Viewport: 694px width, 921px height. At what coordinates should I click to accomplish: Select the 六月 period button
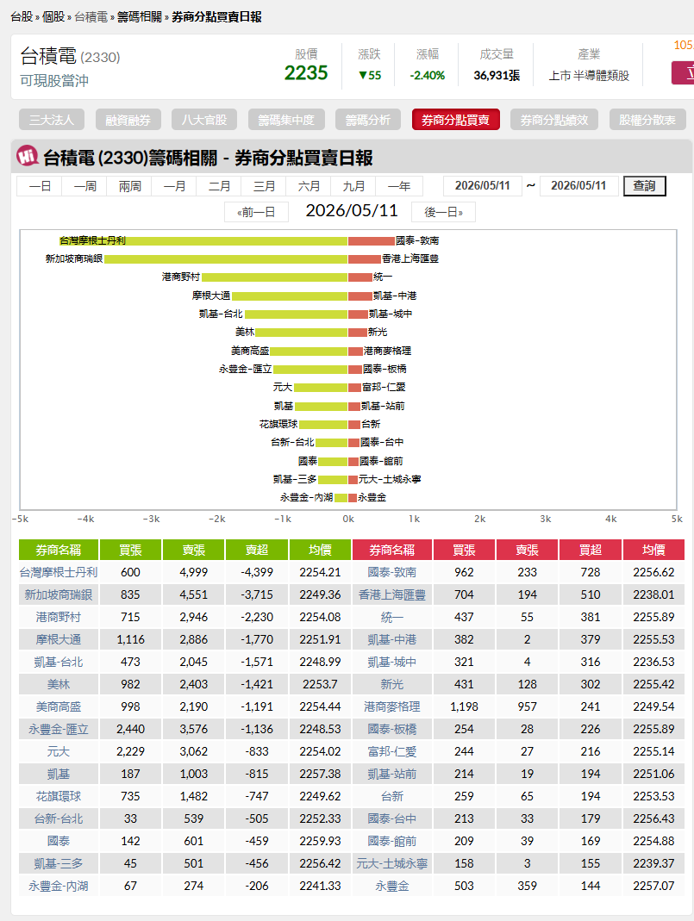[309, 186]
